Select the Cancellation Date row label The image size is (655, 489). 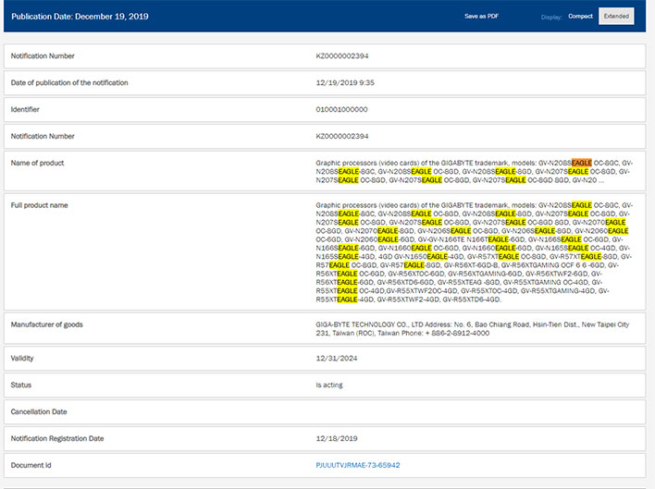coord(43,410)
